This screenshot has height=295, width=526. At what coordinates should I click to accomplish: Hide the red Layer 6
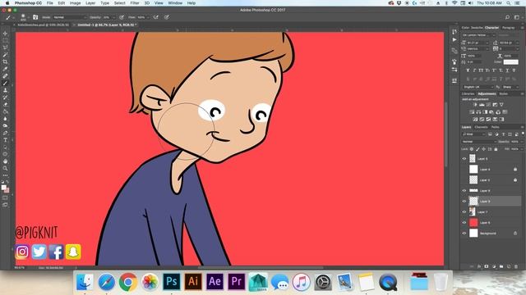[464, 222]
